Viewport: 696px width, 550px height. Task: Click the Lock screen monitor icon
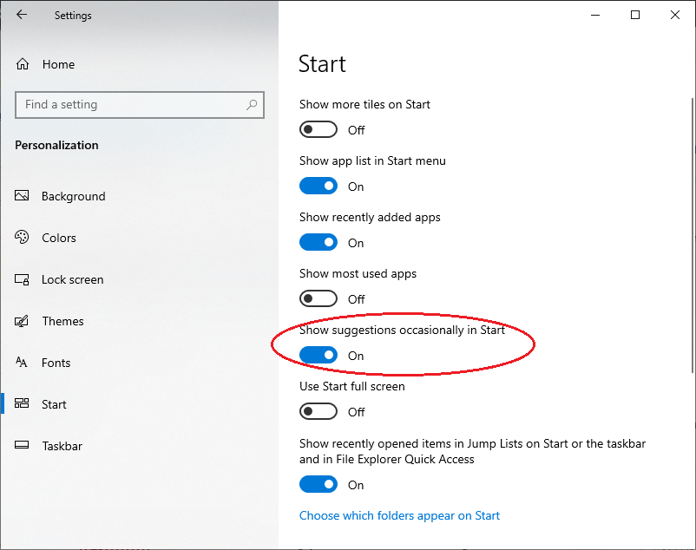[23, 279]
